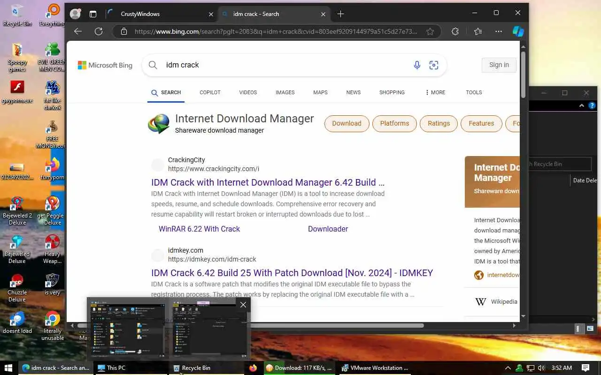Viewport: 601px width, 375px height.
Task: Click the Internet Download Manager globe logo
Action: [x=159, y=124]
